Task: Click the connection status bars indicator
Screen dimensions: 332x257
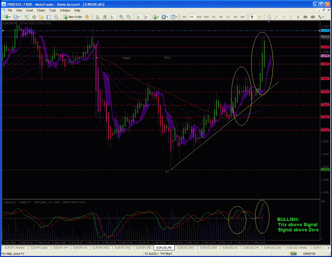Action: (293, 253)
